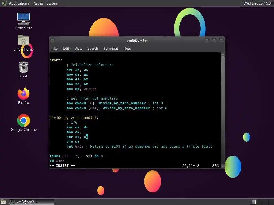
Task: Click the '; int 8' comment
Action: coord(160,108)
